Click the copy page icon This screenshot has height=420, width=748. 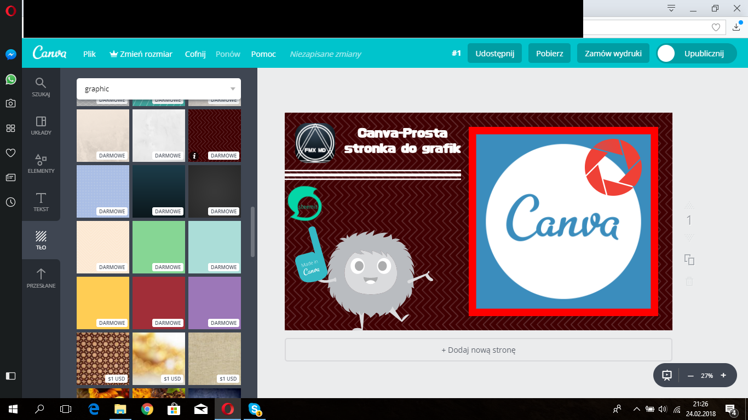tap(689, 260)
